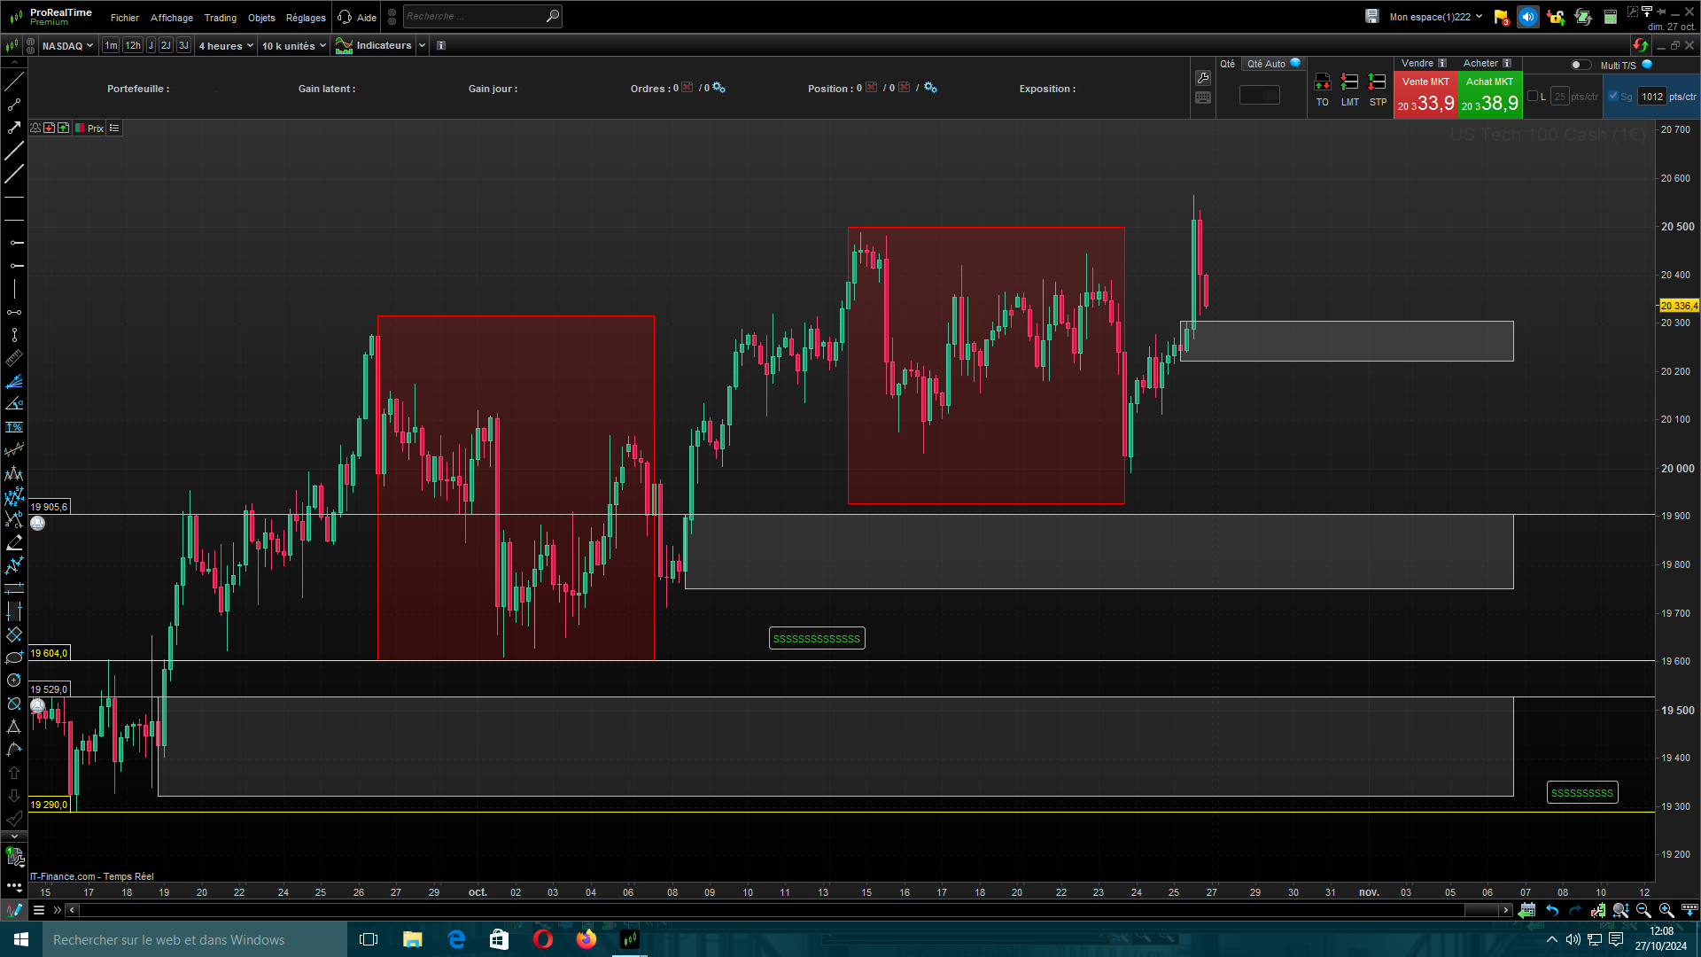
Task: Click the Recherche search field
Action: pyautogui.click(x=474, y=17)
